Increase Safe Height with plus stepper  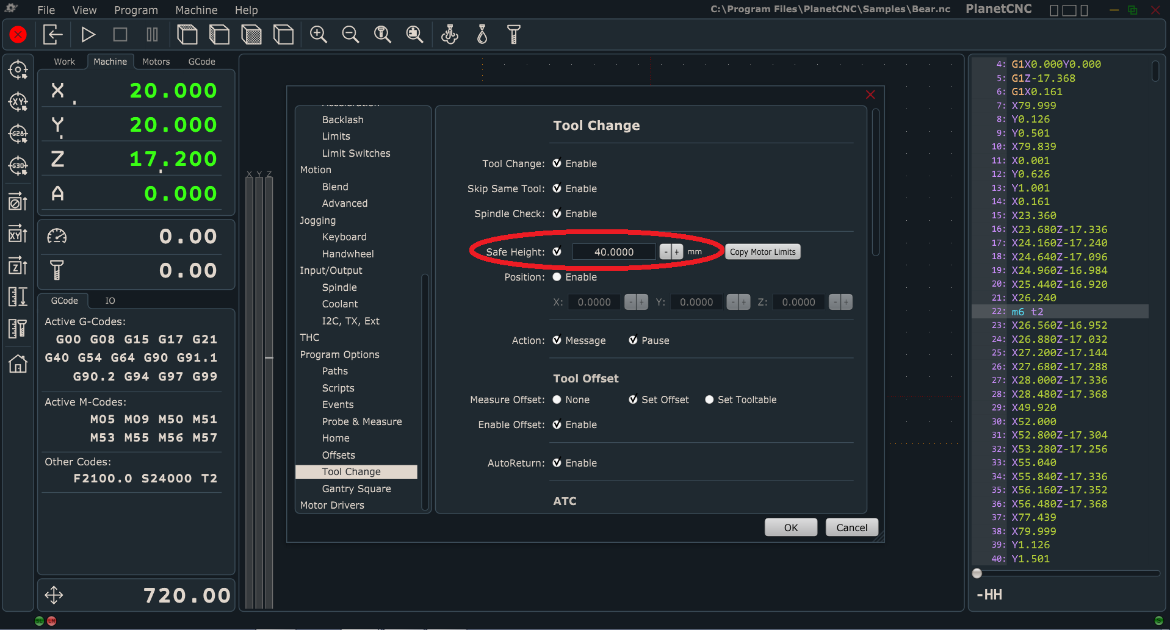[x=677, y=252]
